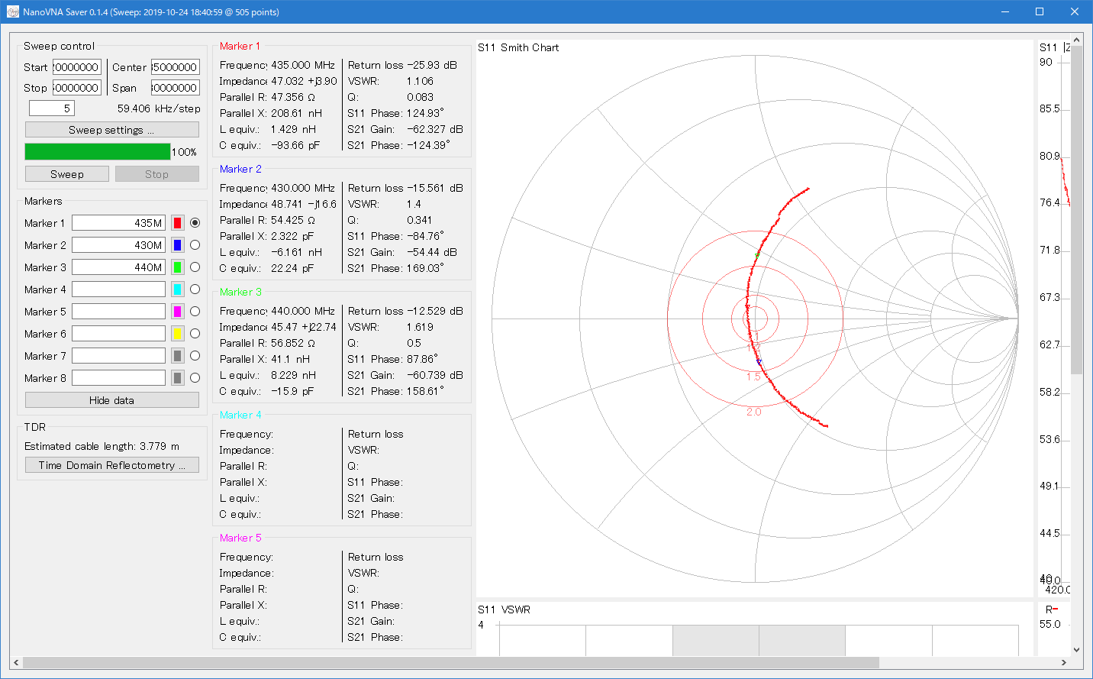Click the S11 Smith Chart plot
This screenshot has height=679, width=1093.
point(755,318)
